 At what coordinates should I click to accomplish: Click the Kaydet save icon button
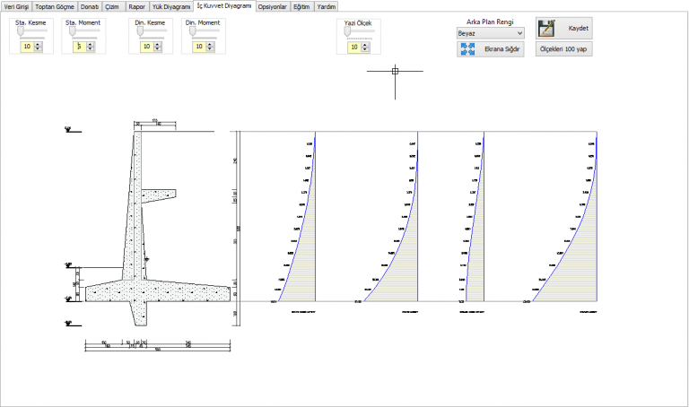click(x=547, y=28)
